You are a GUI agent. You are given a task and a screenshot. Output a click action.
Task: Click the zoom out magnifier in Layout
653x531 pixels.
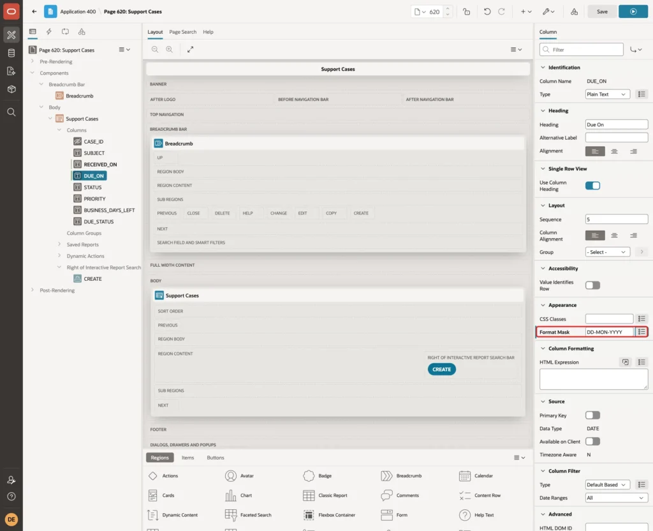tap(155, 49)
